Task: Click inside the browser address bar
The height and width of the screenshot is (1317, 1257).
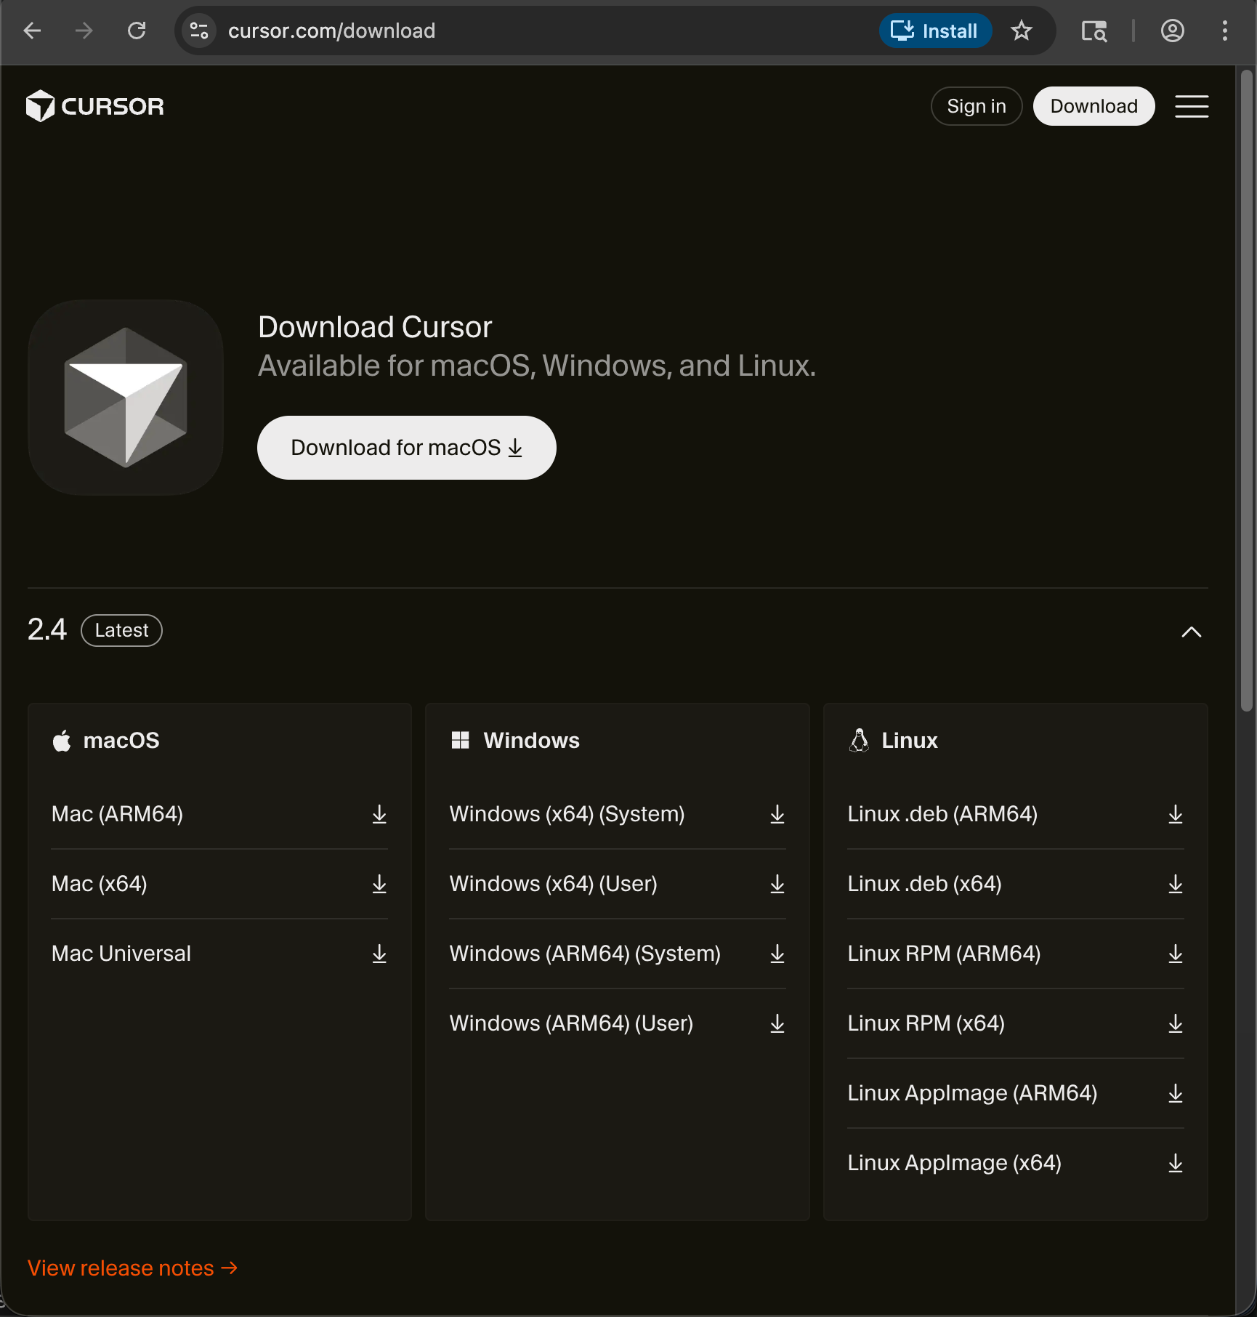Action: 509,31
